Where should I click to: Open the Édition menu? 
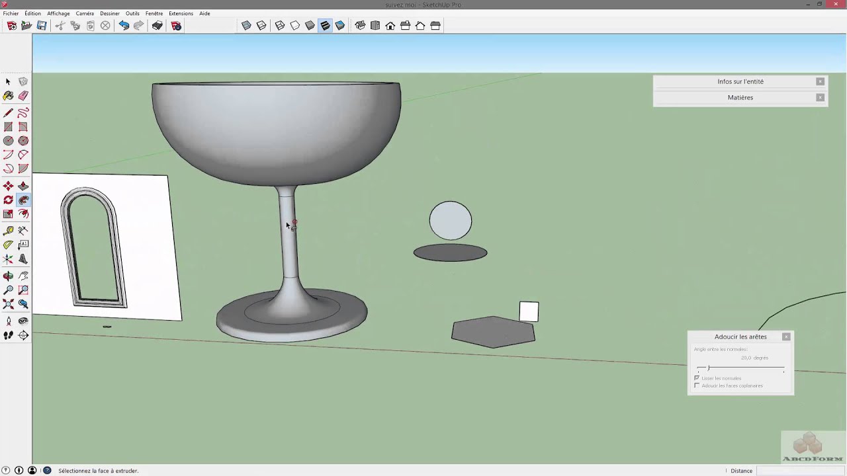tap(32, 13)
